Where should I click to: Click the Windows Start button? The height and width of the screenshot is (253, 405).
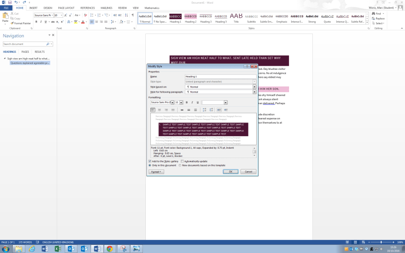[x=6, y=249]
